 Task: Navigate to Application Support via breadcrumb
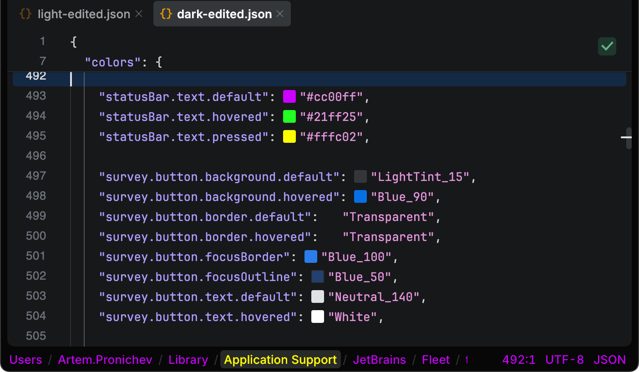coord(280,359)
